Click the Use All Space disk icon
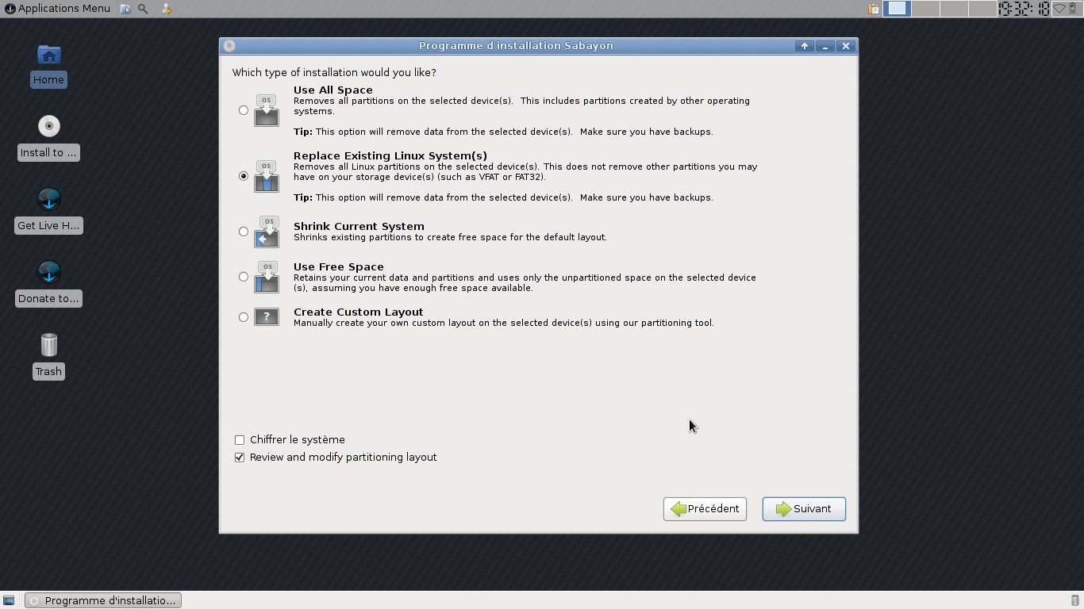Image resolution: width=1084 pixels, height=609 pixels. (x=267, y=111)
